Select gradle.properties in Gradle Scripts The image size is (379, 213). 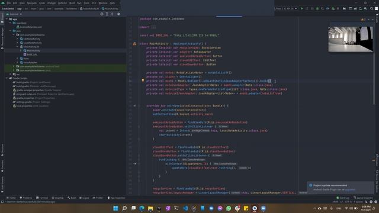(x=34, y=98)
